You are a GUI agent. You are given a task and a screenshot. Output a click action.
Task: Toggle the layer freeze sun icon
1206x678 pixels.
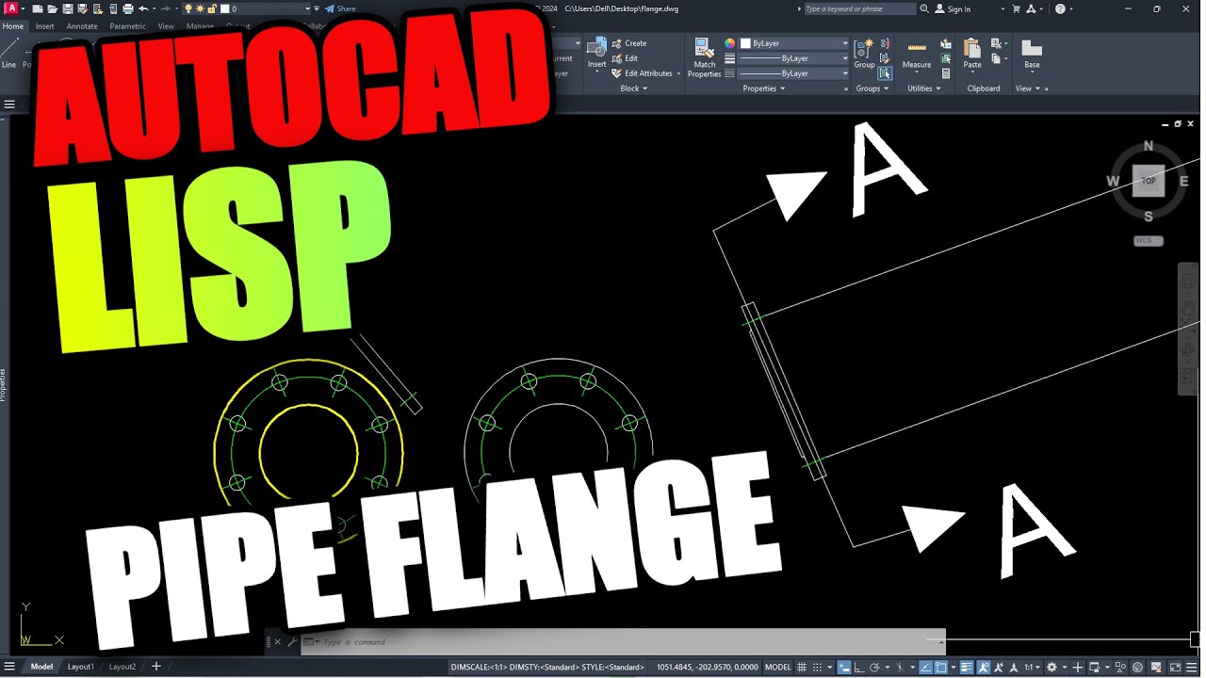[200, 8]
